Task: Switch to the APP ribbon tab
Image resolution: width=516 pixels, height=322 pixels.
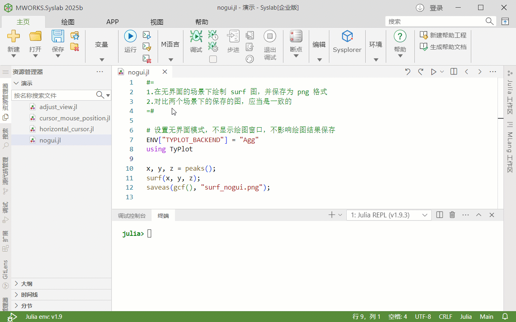Action: 112,22
